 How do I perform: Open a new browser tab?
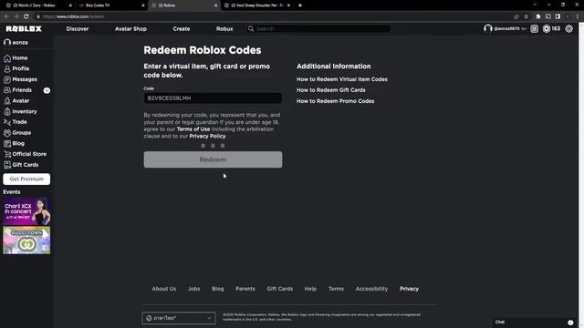pyautogui.click(x=300, y=5)
